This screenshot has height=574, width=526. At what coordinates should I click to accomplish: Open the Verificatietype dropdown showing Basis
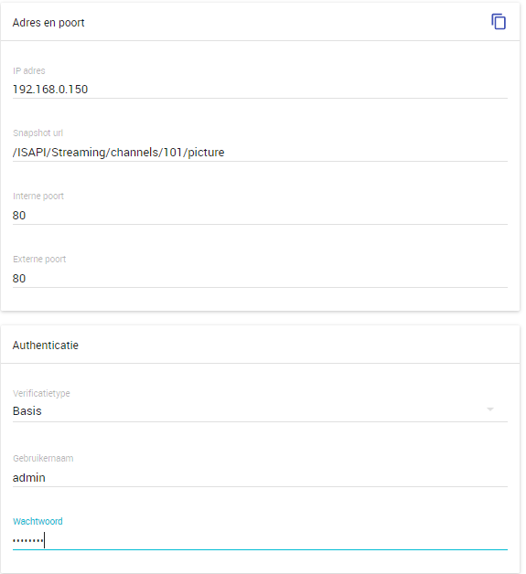tap(260, 411)
